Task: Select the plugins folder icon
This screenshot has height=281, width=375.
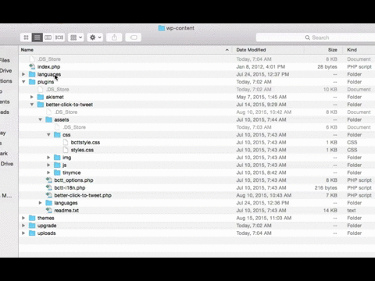Action: pyautogui.click(x=32, y=82)
